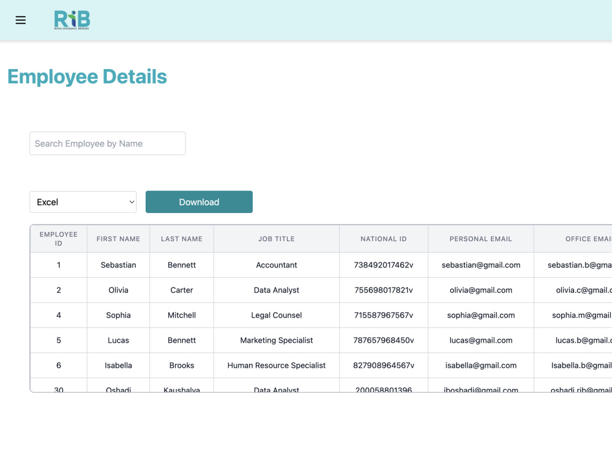Select the Sebastian first name cell
Screen dimensions: 612x459
[x=118, y=265]
